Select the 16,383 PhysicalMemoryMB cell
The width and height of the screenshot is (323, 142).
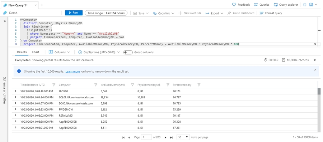pyautogui.click(x=141, y=97)
